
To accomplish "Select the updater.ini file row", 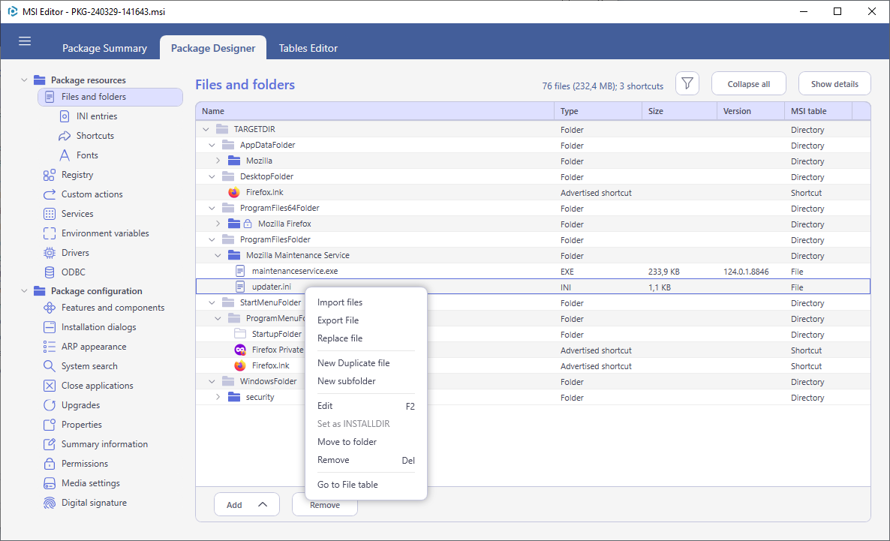I will pyautogui.click(x=532, y=287).
